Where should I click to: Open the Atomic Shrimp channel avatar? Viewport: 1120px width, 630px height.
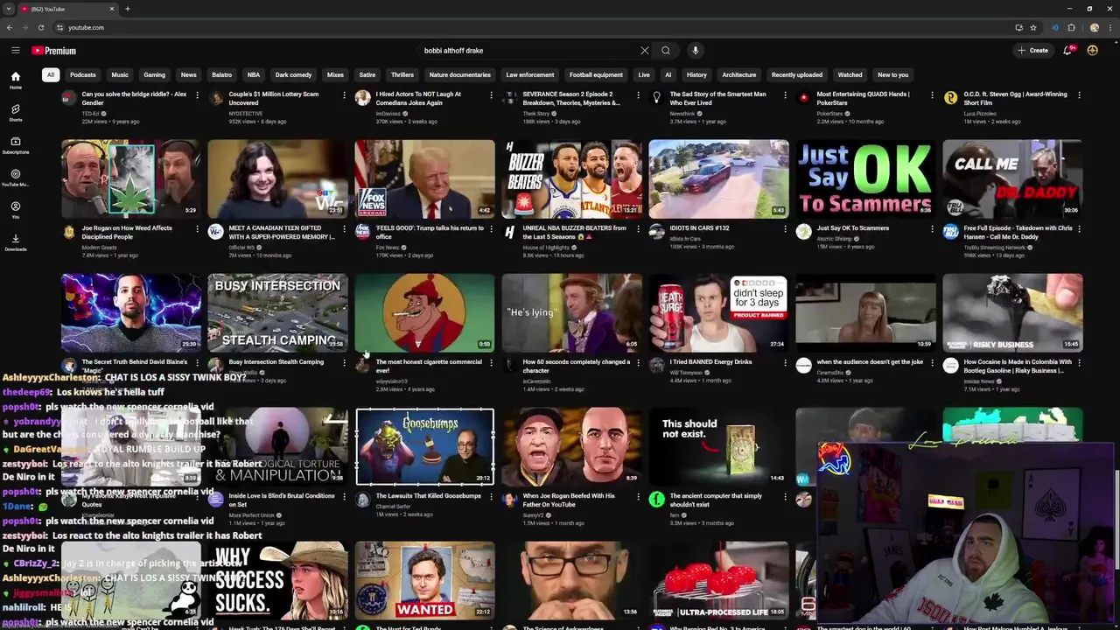coord(803,232)
